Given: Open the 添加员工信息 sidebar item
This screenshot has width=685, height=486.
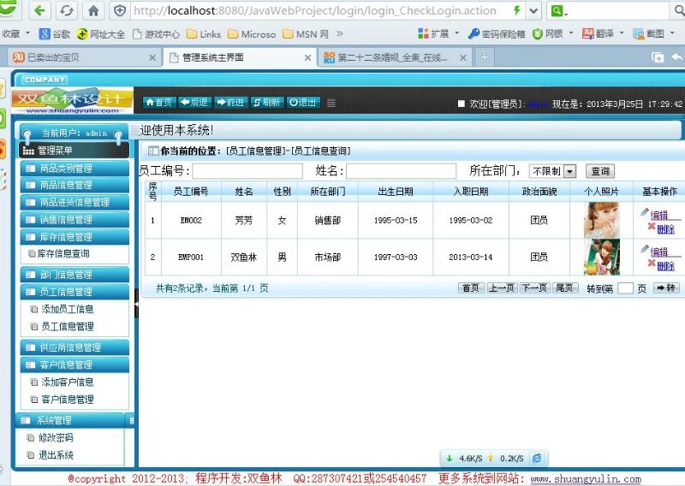Looking at the screenshot, I should 67,310.
